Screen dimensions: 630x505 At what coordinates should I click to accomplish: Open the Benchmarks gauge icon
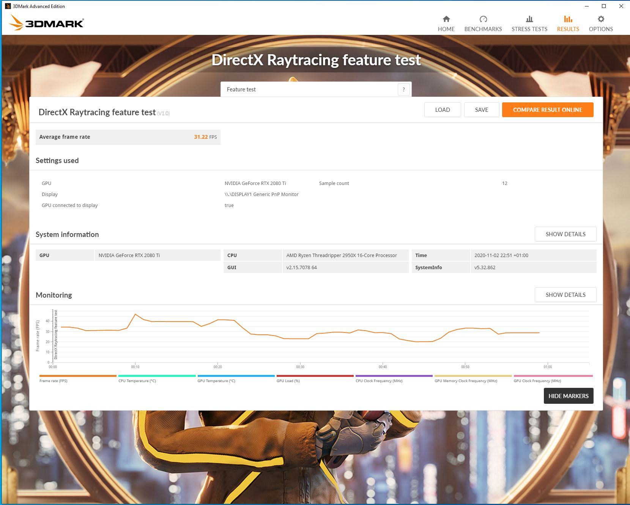click(483, 19)
